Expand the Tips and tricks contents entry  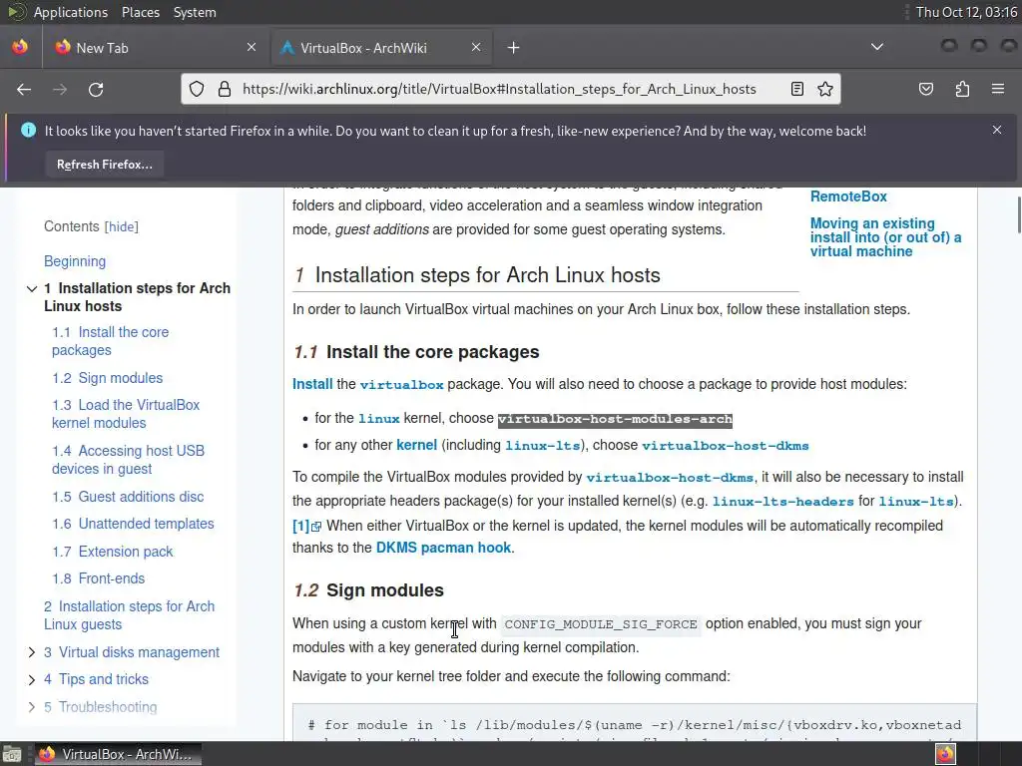[x=31, y=680]
